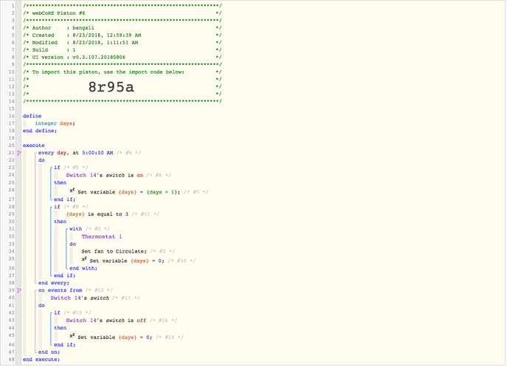This screenshot has height=367, width=509.
Task: Select condition 'Switch 14's switch is on'
Action: (105, 175)
